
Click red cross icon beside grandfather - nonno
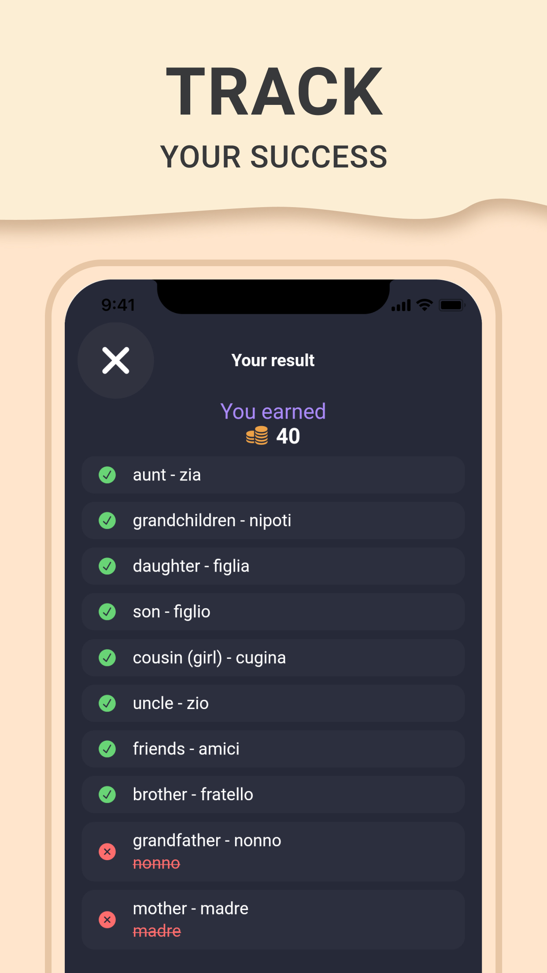coord(107,852)
